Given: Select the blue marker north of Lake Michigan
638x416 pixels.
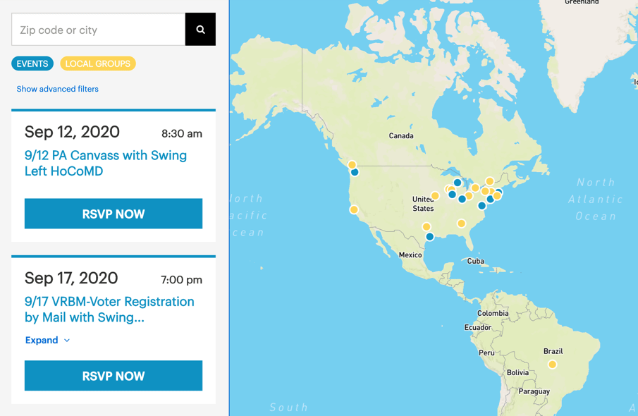Looking at the screenshot, I should (458, 183).
